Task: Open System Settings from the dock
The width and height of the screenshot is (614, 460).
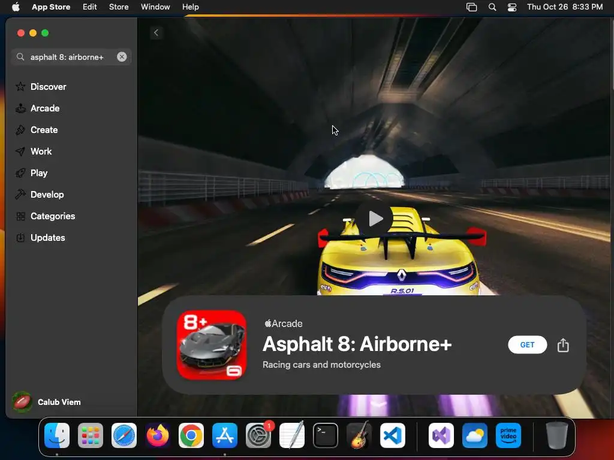Action: pos(258,435)
